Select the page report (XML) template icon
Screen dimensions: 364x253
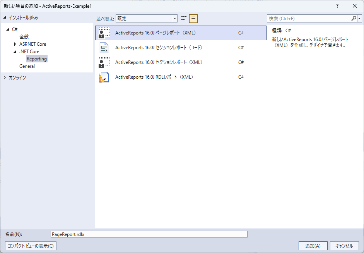(104, 33)
